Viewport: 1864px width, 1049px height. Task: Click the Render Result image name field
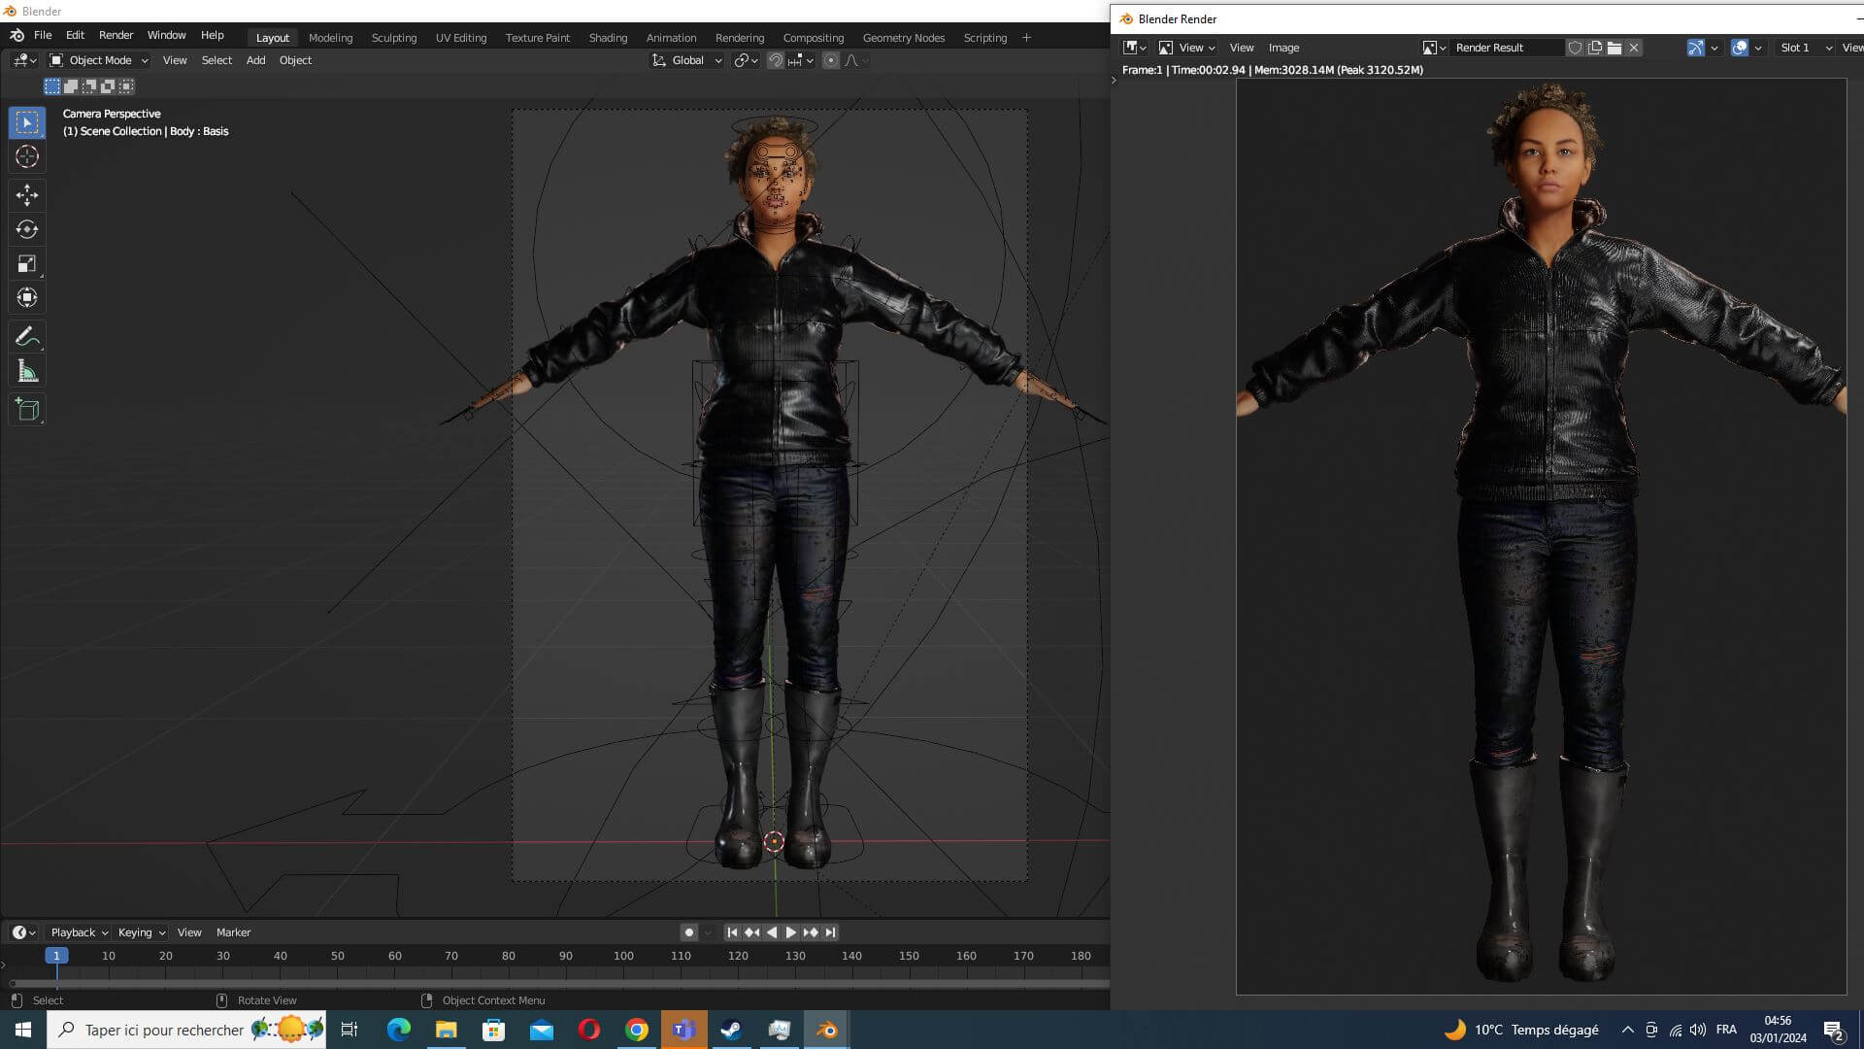click(1508, 48)
